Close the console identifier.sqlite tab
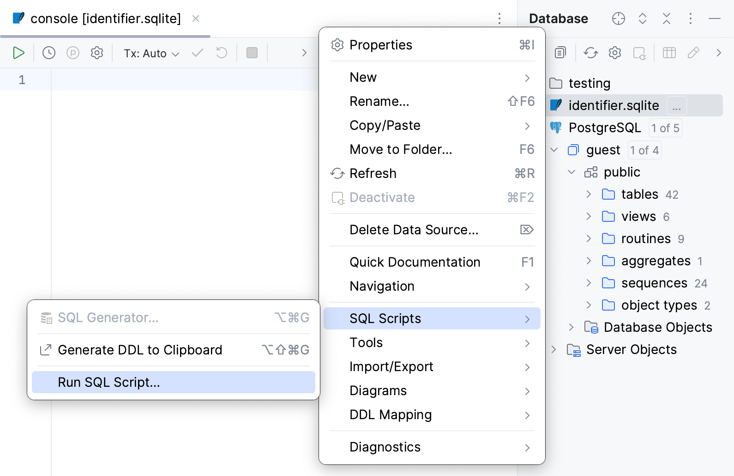 [x=196, y=18]
